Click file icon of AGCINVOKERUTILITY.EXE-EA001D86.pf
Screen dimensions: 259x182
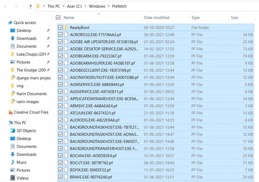[x=66, y=77]
